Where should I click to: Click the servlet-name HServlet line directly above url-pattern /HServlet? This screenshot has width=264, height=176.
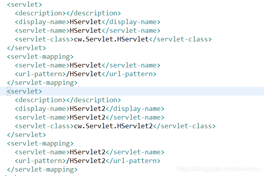pyautogui.click(x=88, y=66)
